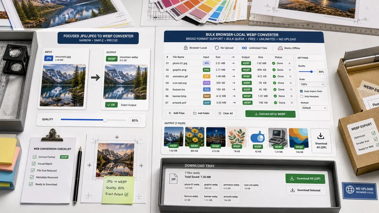Select the retro computer thumbnail, 1.31 MB

click(x=278, y=138)
